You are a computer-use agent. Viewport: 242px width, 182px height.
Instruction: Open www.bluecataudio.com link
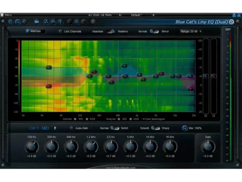(121, 167)
